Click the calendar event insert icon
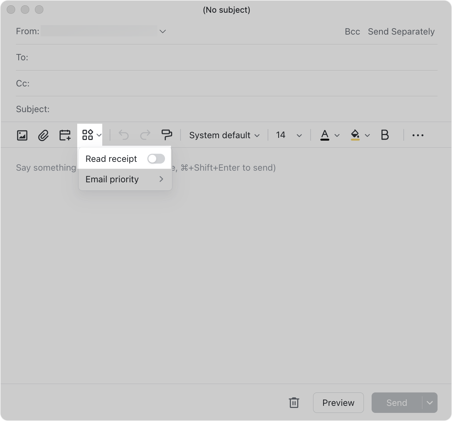The height and width of the screenshot is (421, 452). (65, 135)
